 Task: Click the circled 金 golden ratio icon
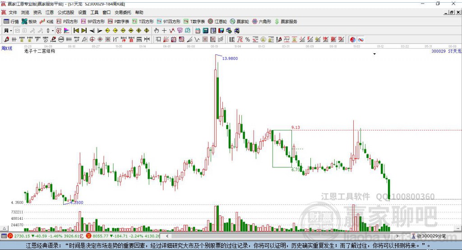click(263, 40)
